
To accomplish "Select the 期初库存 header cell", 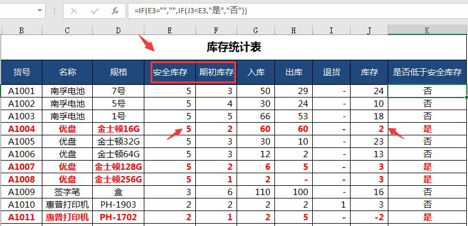I will (217, 72).
